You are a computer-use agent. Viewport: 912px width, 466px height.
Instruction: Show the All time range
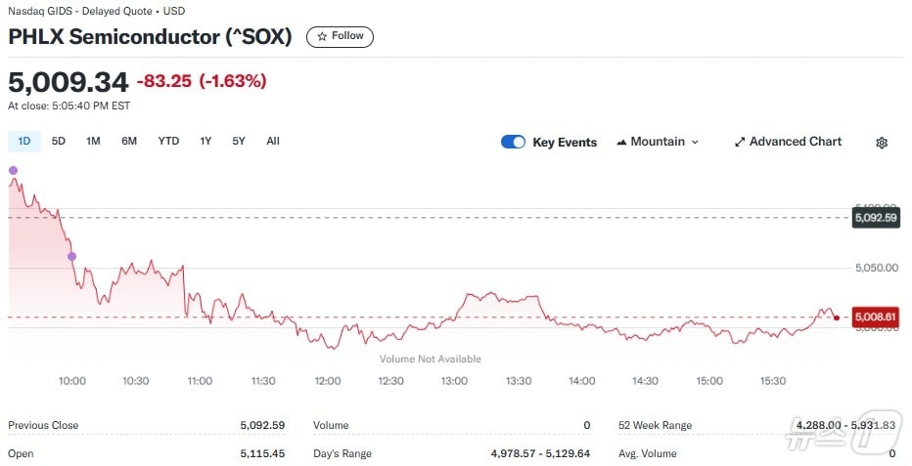pyautogui.click(x=273, y=141)
